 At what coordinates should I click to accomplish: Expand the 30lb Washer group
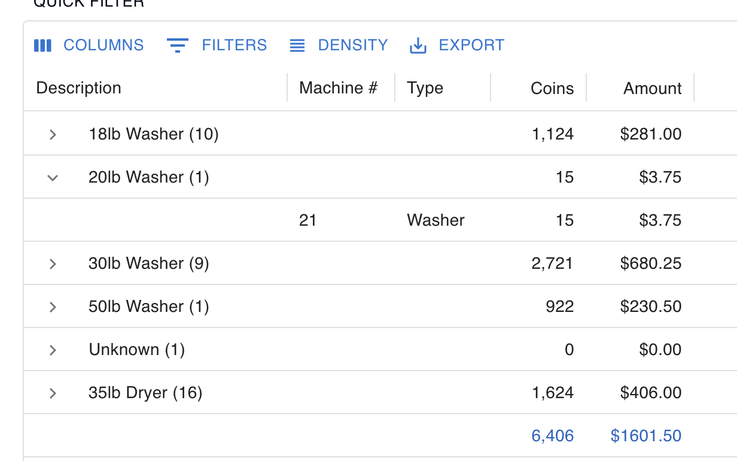[x=53, y=263]
